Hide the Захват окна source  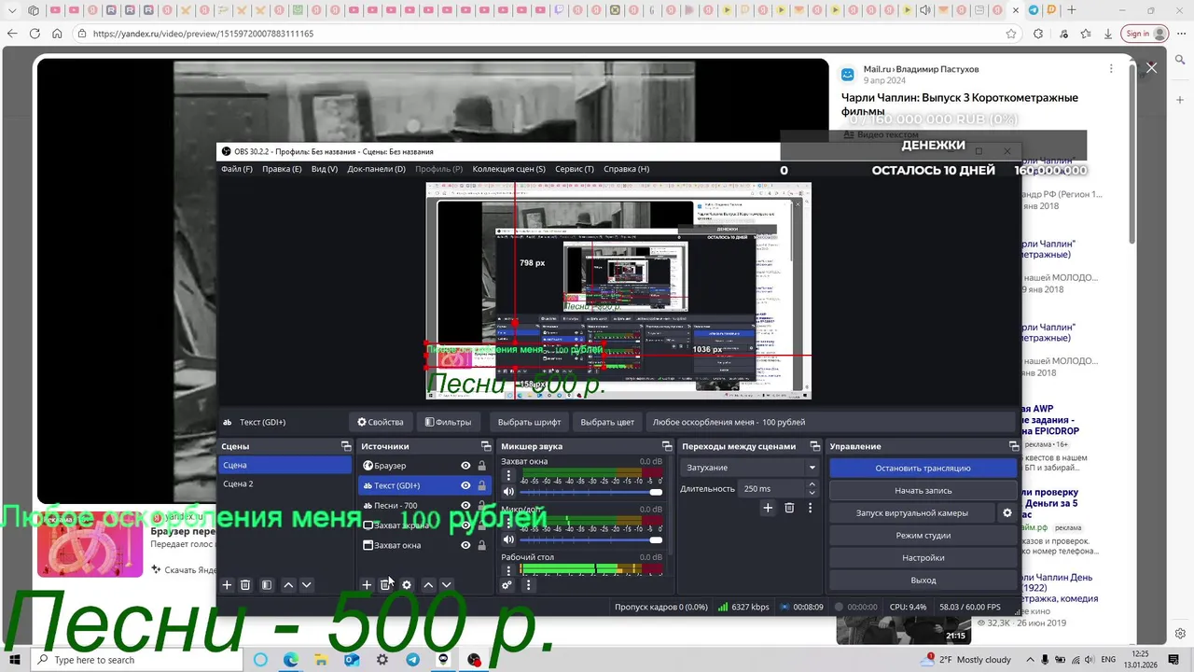tap(465, 545)
